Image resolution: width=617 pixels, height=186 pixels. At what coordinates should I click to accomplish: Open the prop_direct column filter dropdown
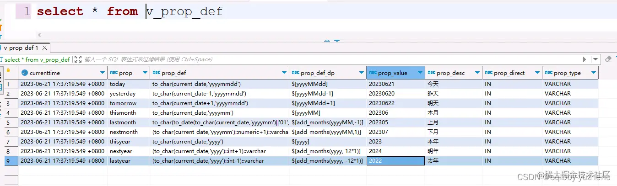[537, 73]
